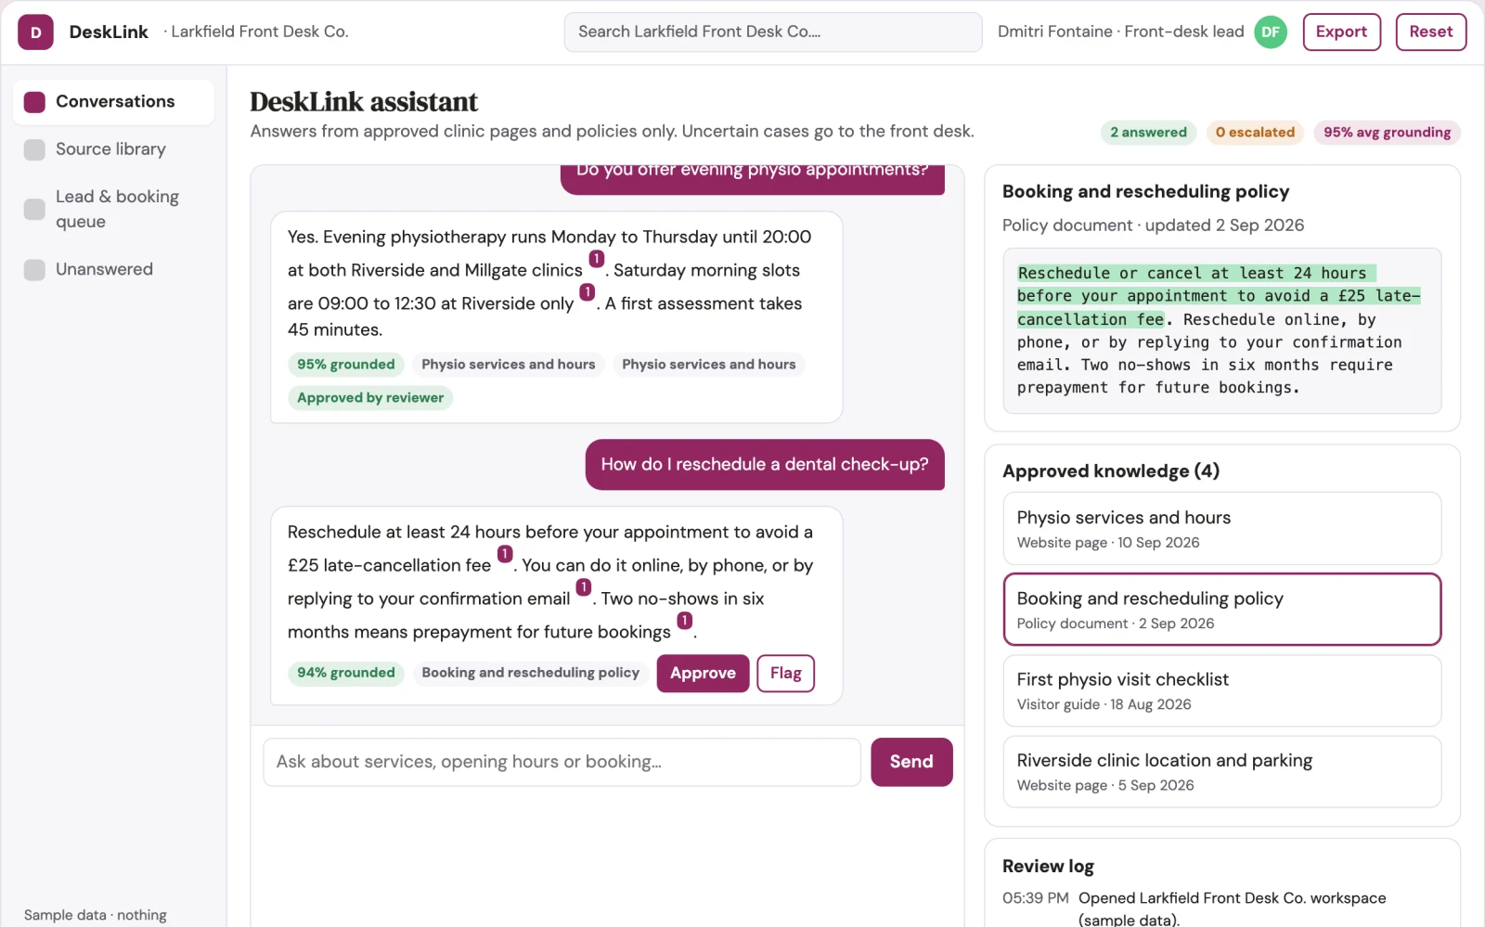This screenshot has width=1485, height=927.
Task: Go to Source library
Action: pos(114,149)
